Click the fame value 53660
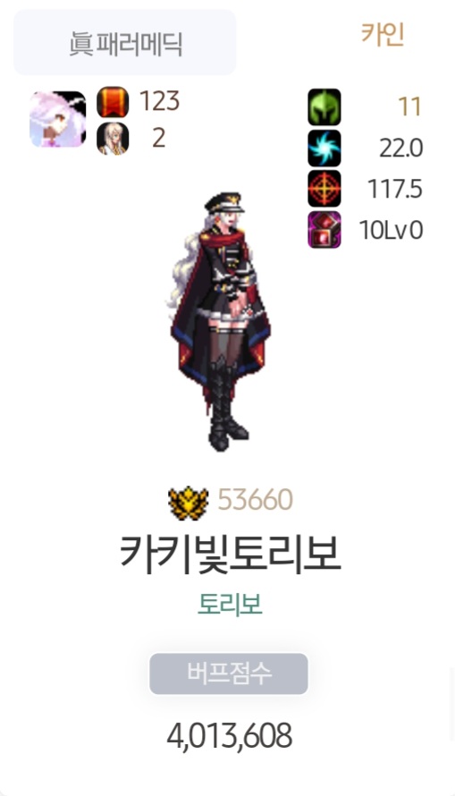 (256, 500)
